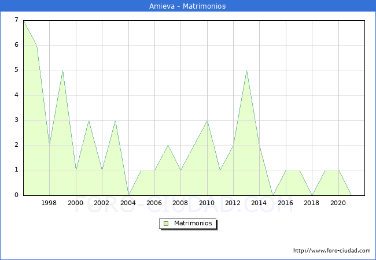
Task: Click the y-axis label 2
Action: coord(16,145)
